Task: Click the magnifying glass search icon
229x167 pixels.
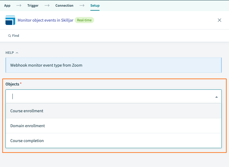Action: point(10,36)
